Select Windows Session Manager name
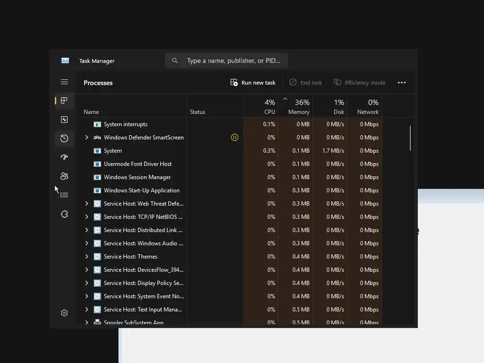 138,177
